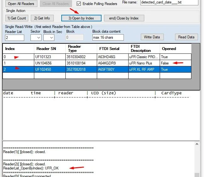This screenshot has width=204, height=177.
Task: Click the 3) Open by Index button
Action: pos(81,18)
